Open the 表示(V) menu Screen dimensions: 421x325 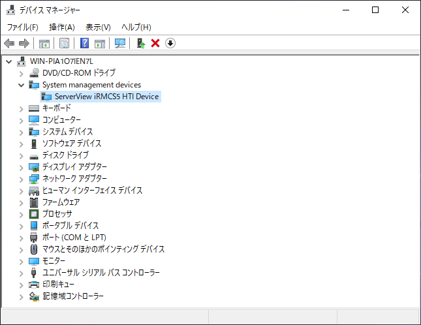98,27
